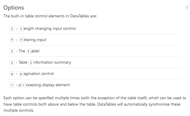Click the Options section heading
This screenshot has width=190, height=116.
[x=14, y=8]
